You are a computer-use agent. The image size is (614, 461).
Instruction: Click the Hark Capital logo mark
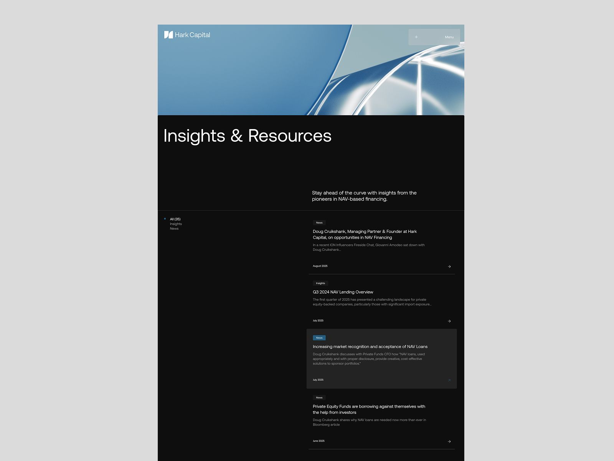click(x=168, y=35)
